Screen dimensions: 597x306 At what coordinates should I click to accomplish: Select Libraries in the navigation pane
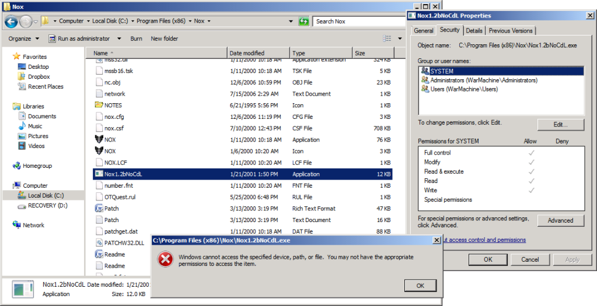click(x=33, y=106)
